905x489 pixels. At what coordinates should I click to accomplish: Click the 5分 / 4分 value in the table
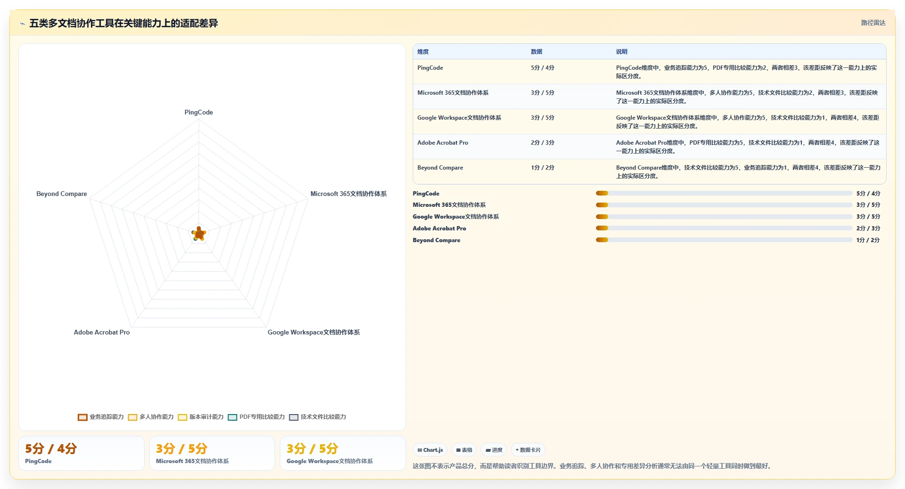543,68
